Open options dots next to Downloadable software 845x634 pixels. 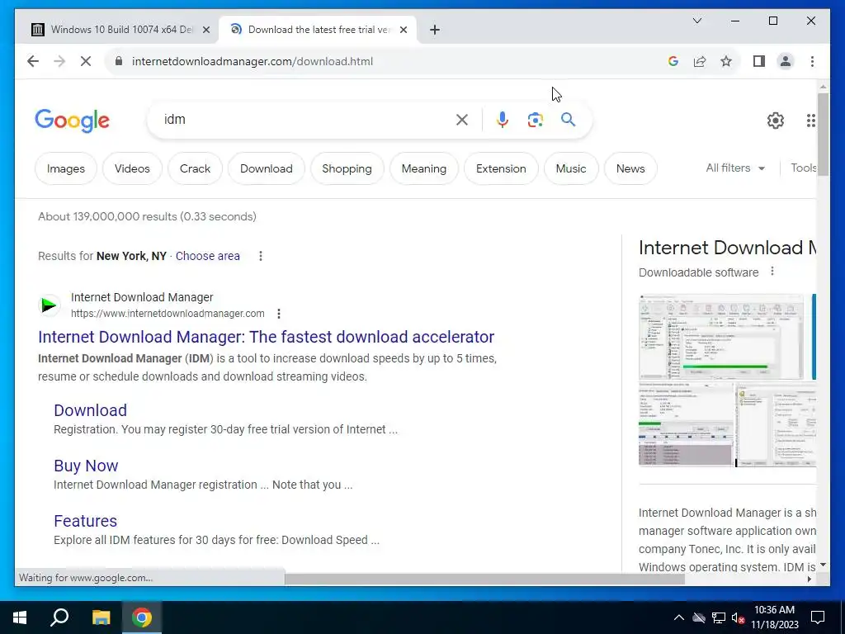click(x=772, y=271)
